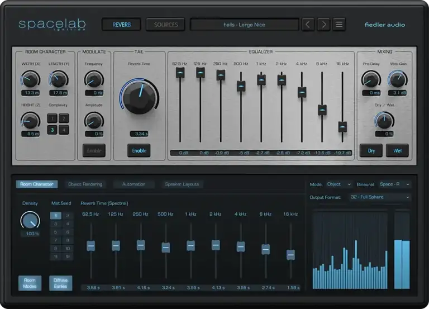Click the Height (Z) knob

click(x=30, y=121)
